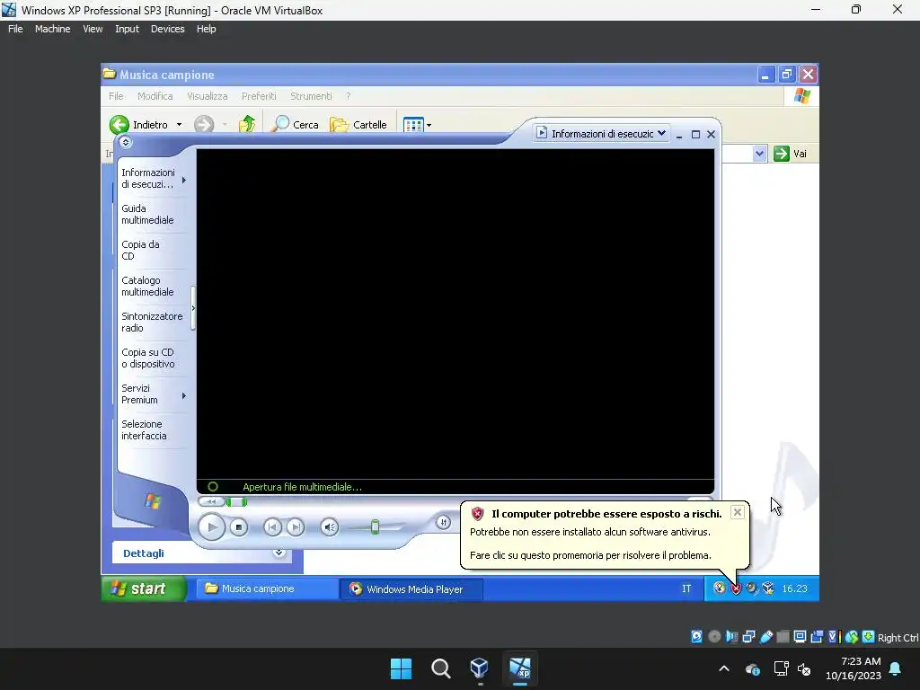Viewport: 920px width, 690px height.
Task: Click the Windows logo in Media Player
Action: [x=153, y=501]
